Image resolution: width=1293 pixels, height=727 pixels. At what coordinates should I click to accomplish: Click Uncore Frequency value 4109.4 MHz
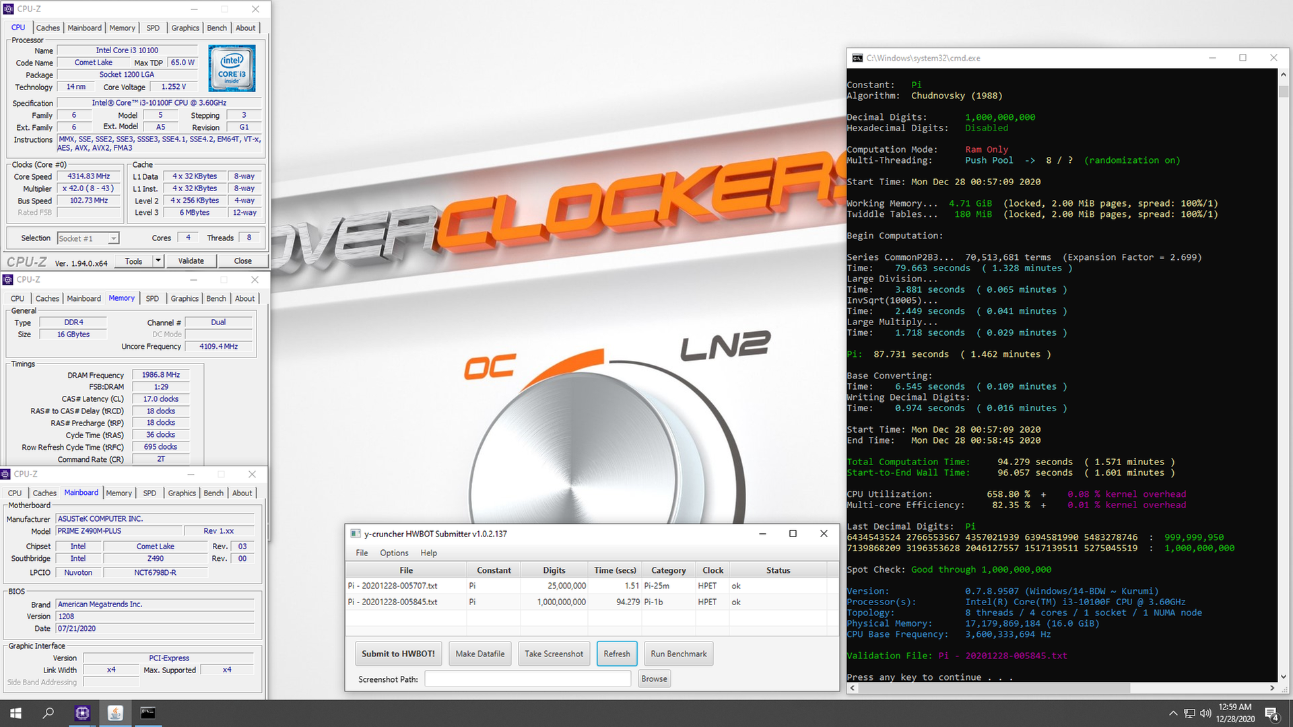218,347
